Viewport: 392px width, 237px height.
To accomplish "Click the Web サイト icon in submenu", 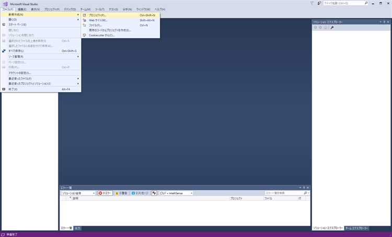I will click(85, 20).
